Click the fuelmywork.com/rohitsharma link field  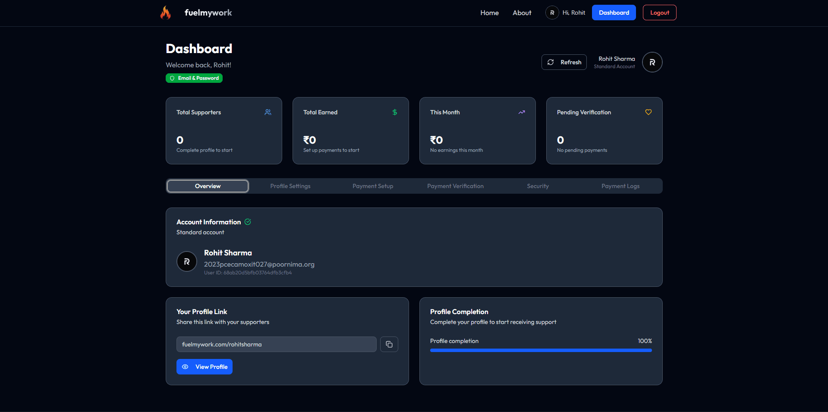276,344
